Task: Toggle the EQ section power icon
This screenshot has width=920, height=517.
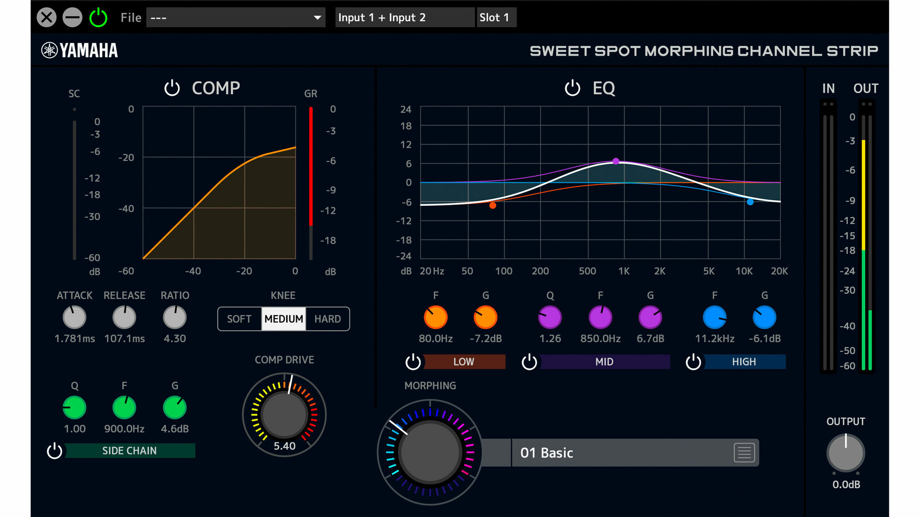Action: pyautogui.click(x=572, y=88)
